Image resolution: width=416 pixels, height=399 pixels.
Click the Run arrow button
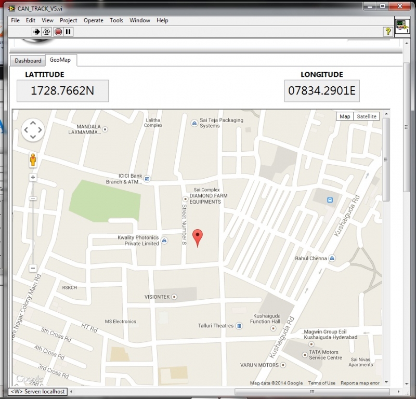click(36, 32)
